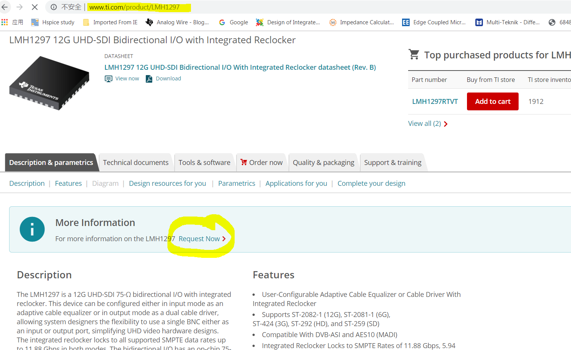Switch to Technical documents tab
571x350 pixels.
(136, 162)
